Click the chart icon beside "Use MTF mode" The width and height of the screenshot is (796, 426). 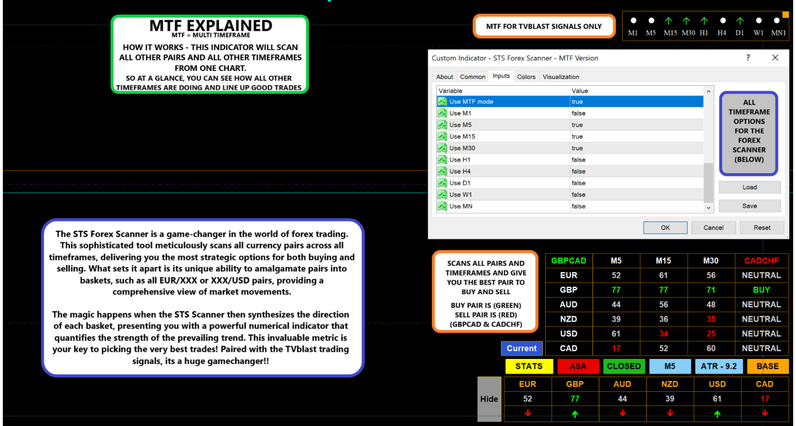pyautogui.click(x=442, y=101)
